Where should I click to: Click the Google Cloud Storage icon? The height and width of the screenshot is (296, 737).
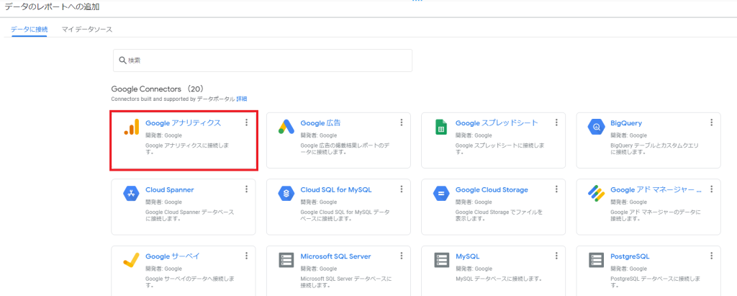pyautogui.click(x=441, y=194)
